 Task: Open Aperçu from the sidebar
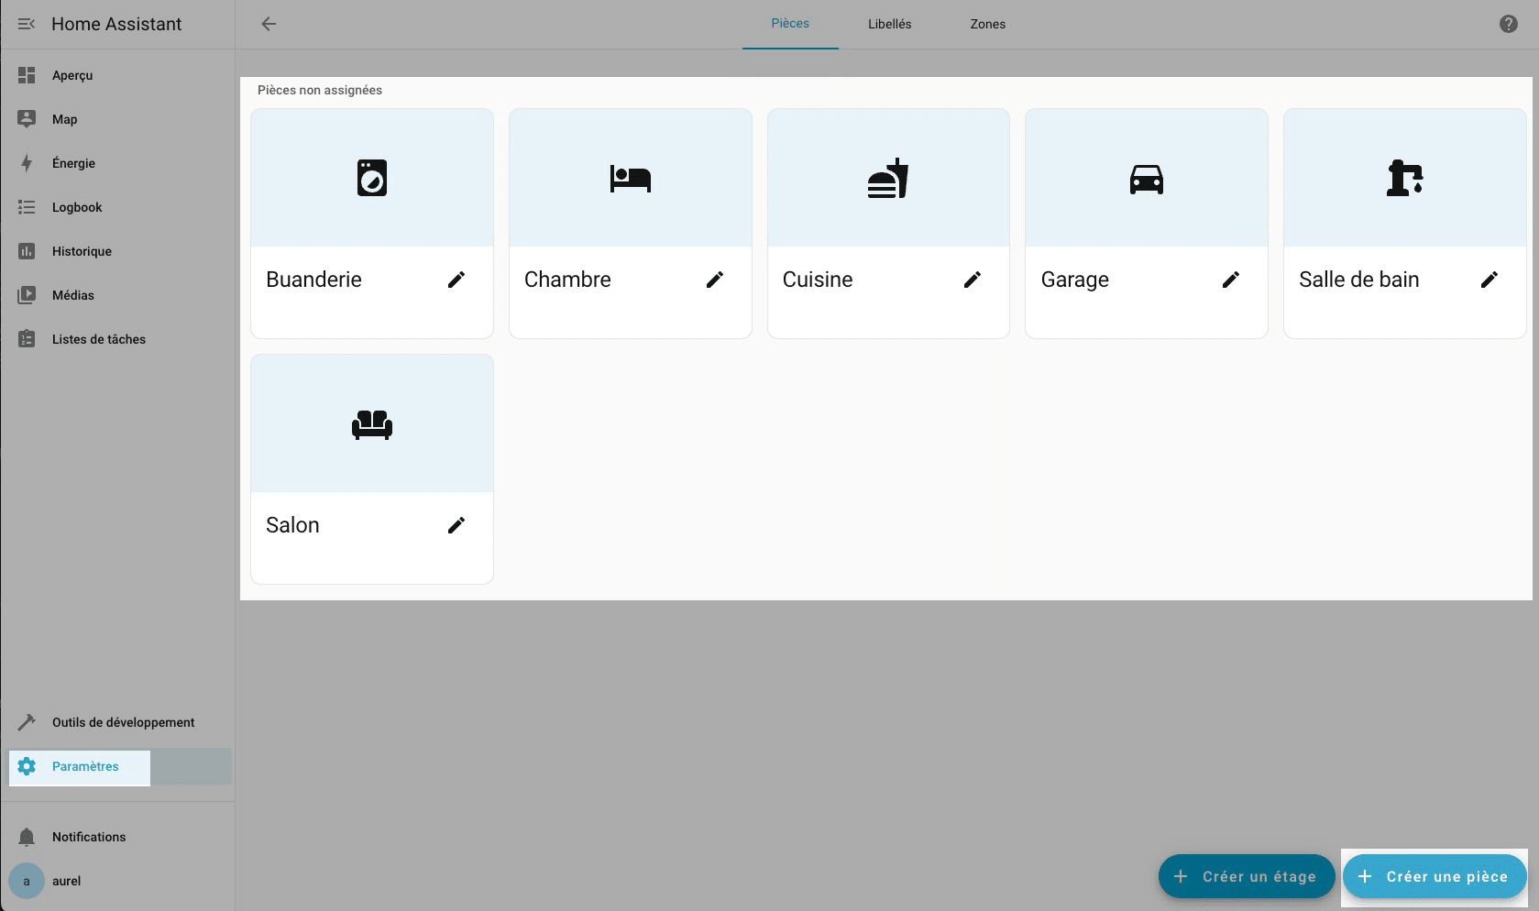click(x=118, y=75)
